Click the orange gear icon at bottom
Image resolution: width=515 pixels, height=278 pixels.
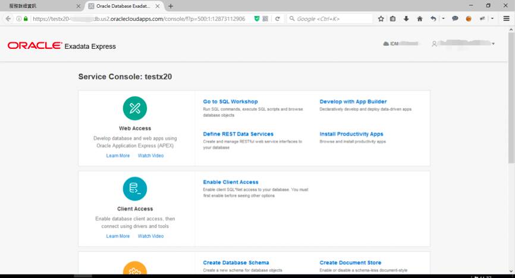pos(135,268)
